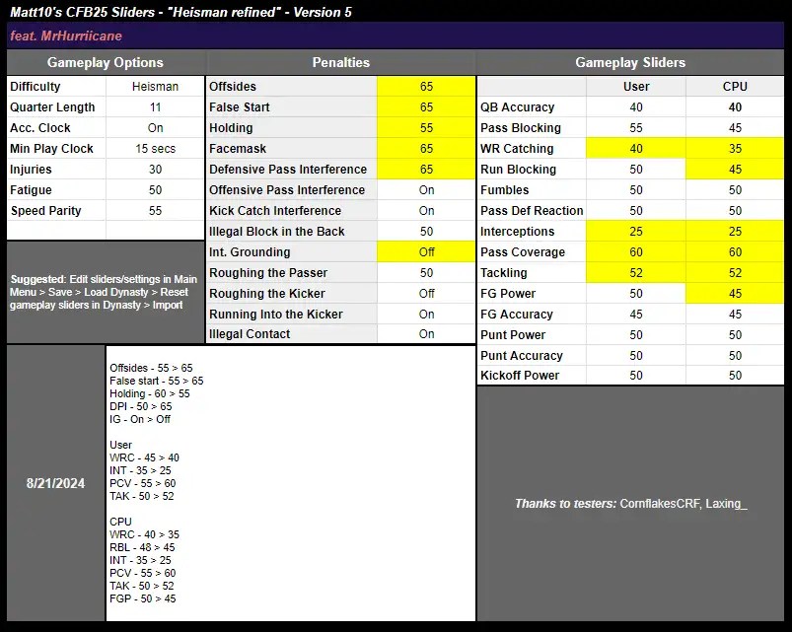
Task: Click the CPU column header
Action: tap(735, 87)
